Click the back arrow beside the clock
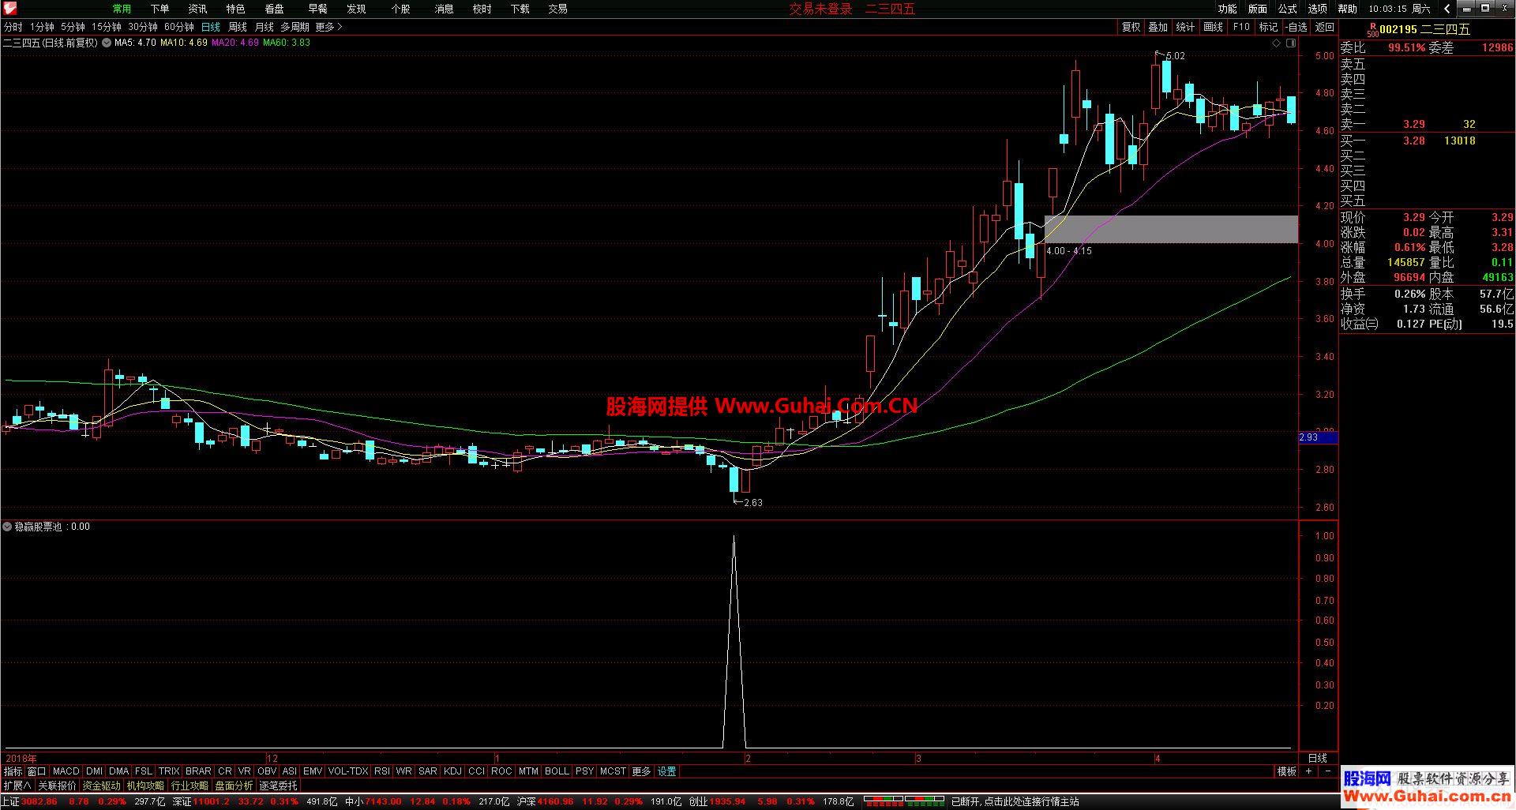This screenshot has width=1516, height=810. tap(1447, 9)
